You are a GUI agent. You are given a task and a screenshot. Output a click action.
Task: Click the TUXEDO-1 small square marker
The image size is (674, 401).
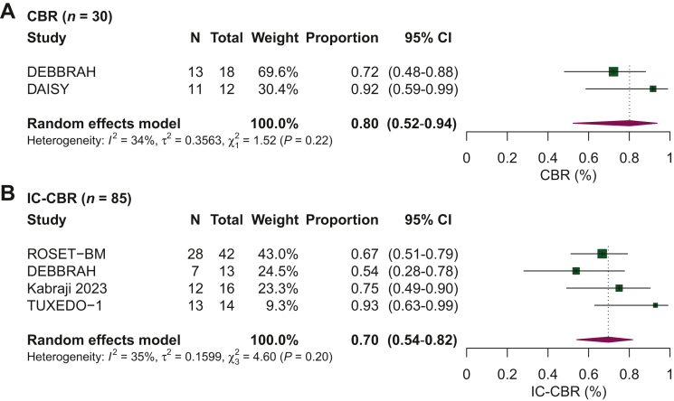[655, 305]
